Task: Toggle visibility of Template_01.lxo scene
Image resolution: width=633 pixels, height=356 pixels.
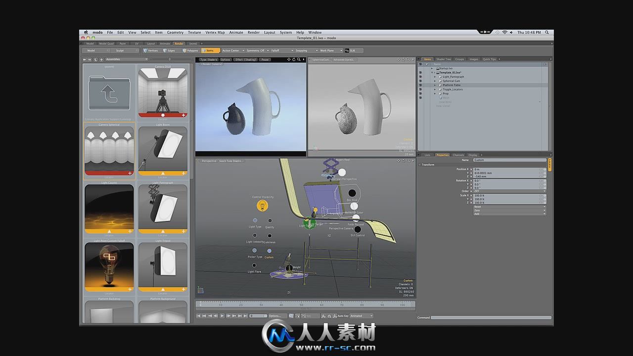Action: pos(420,73)
